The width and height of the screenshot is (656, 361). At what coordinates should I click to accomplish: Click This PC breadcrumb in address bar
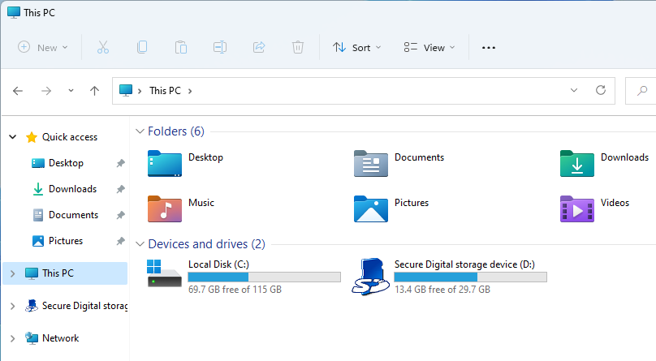click(x=166, y=91)
